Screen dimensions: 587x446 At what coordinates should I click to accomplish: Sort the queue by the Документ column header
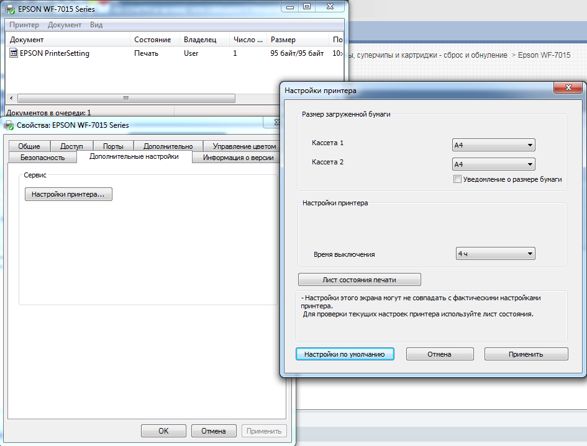(68, 40)
